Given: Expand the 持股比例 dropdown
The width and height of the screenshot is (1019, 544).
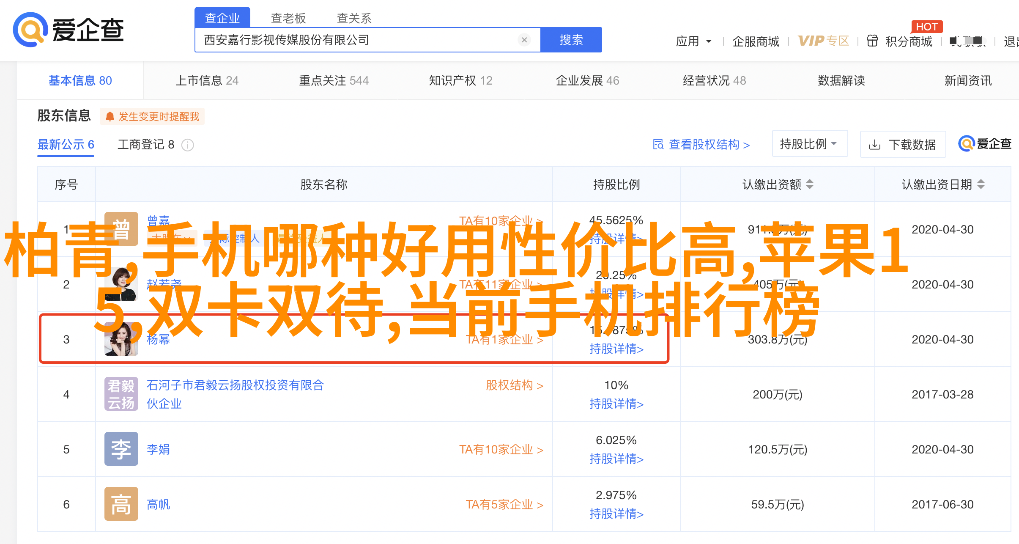Looking at the screenshot, I should [x=810, y=144].
